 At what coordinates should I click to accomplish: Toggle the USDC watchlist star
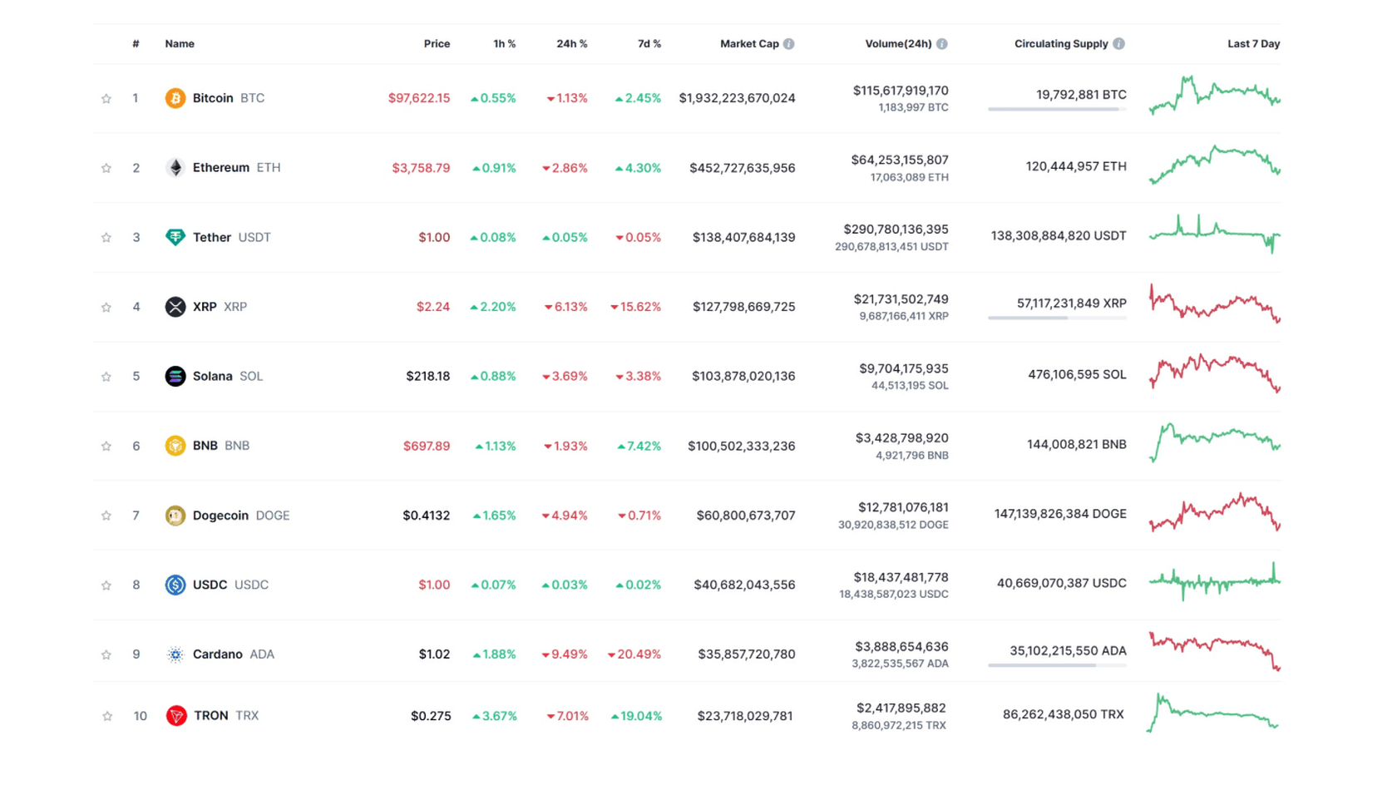pos(106,585)
